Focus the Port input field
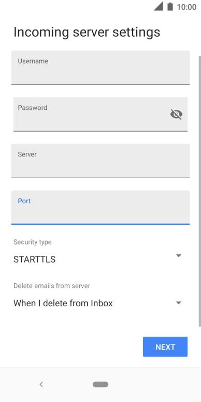 (x=101, y=207)
